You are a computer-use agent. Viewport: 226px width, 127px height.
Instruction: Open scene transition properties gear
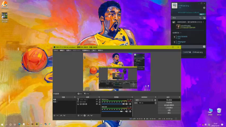pos(155,100)
